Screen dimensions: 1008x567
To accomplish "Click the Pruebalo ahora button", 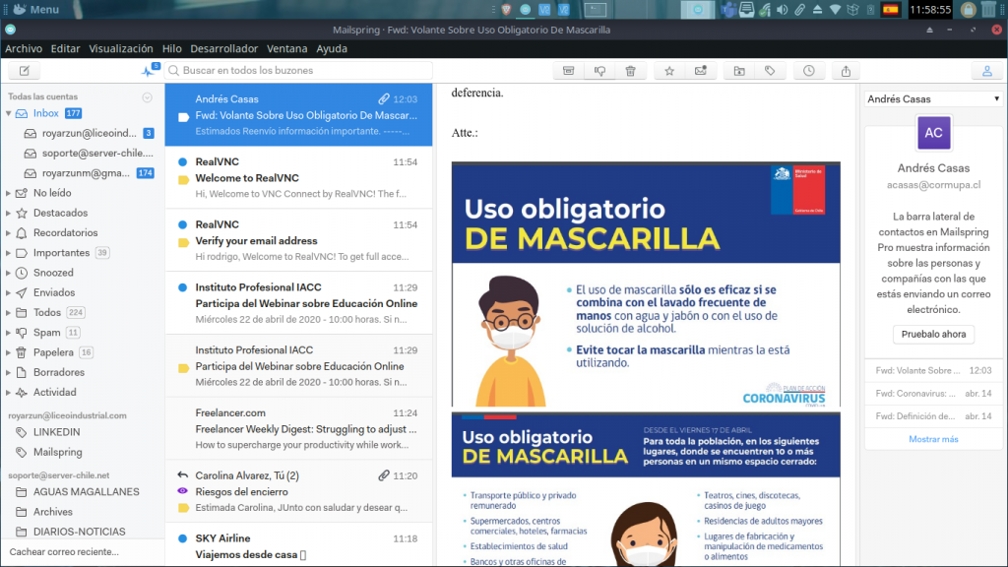I will 933,335.
